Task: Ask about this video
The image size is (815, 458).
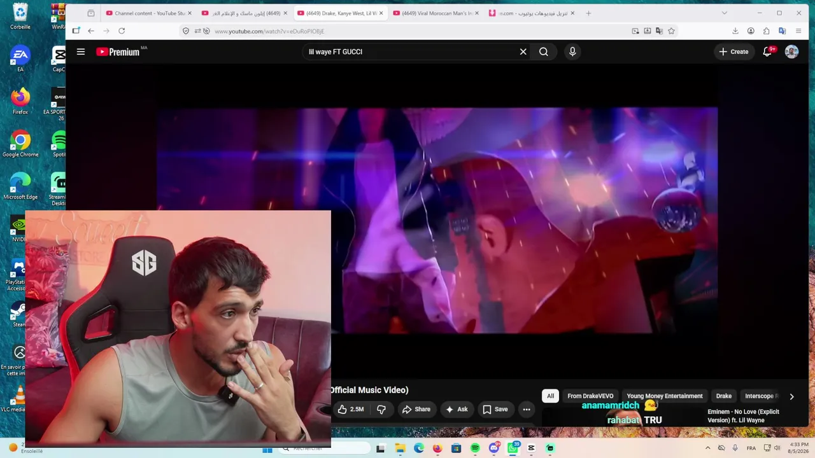Action: coord(457,409)
